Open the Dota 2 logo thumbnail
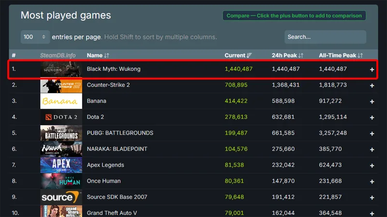The width and height of the screenshot is (387, 217). click(61, 117)
